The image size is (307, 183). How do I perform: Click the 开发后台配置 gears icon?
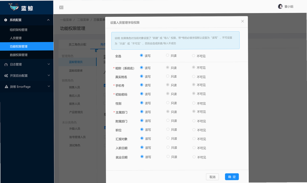point(6,76)
